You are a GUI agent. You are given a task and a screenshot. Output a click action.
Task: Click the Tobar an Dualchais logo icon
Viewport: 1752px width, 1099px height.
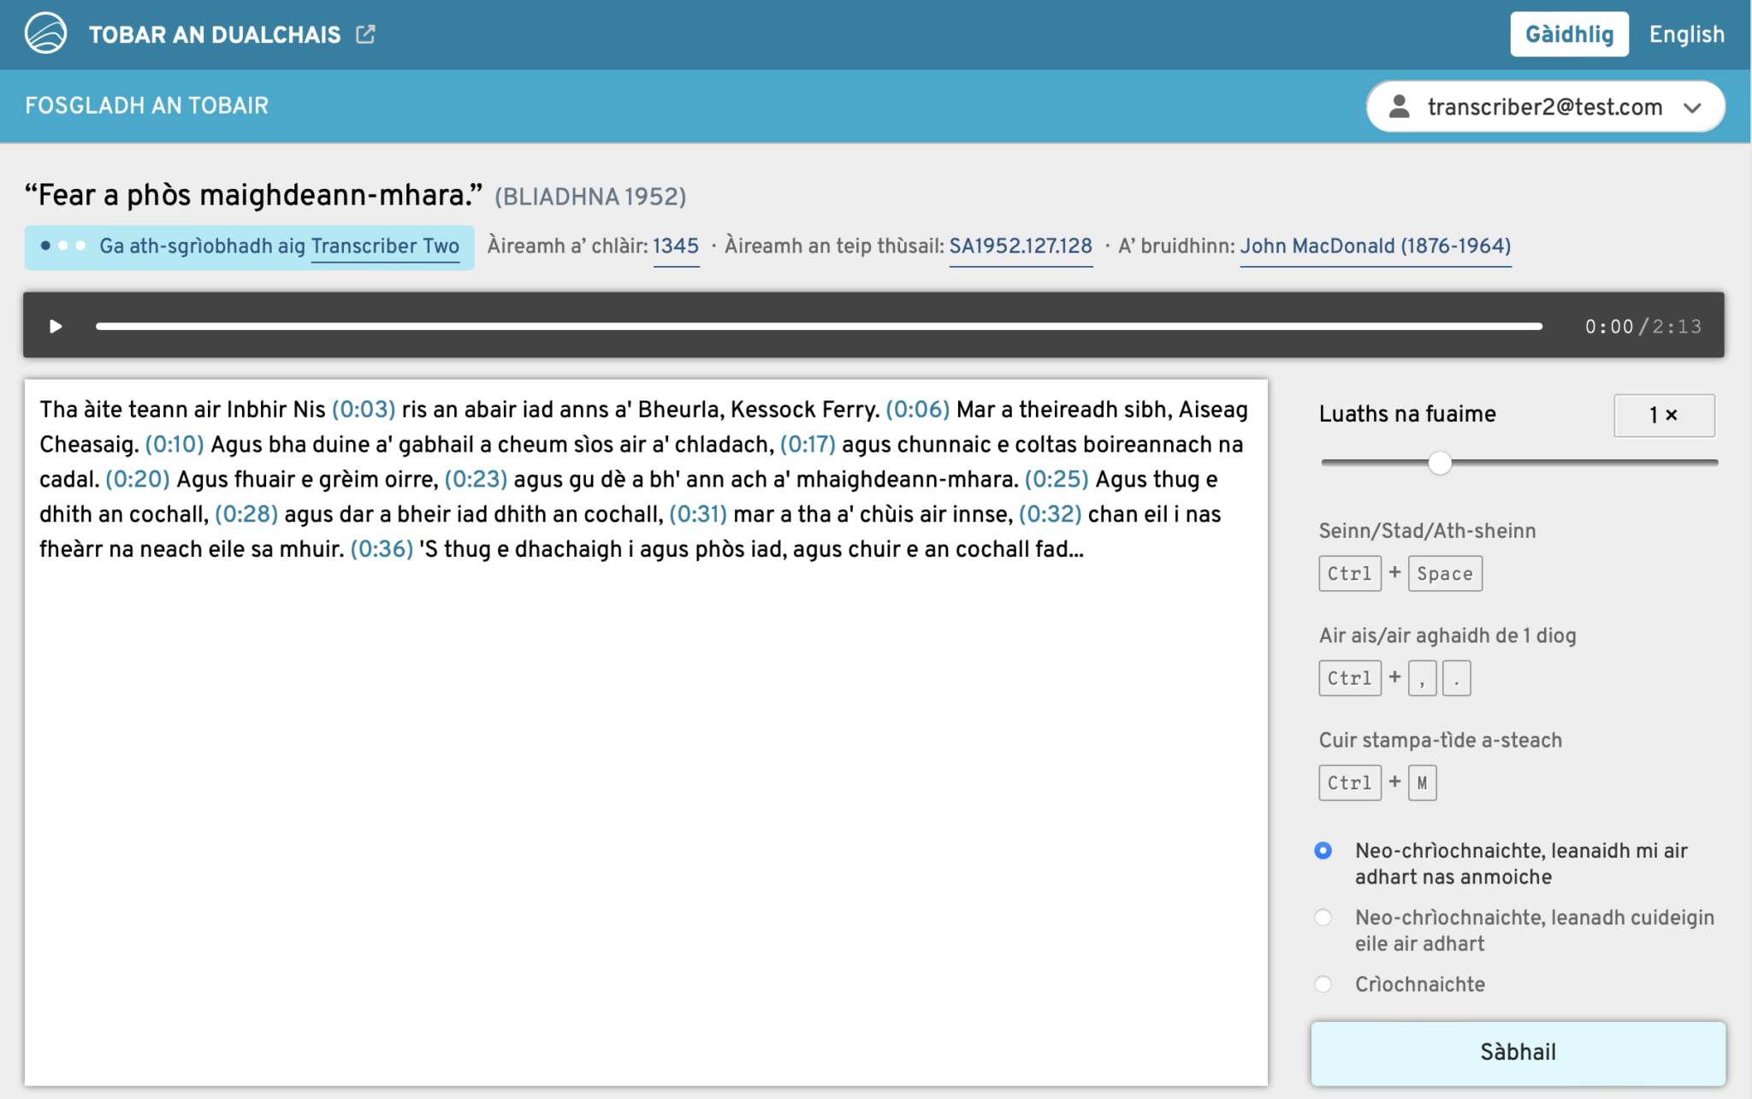45,33
